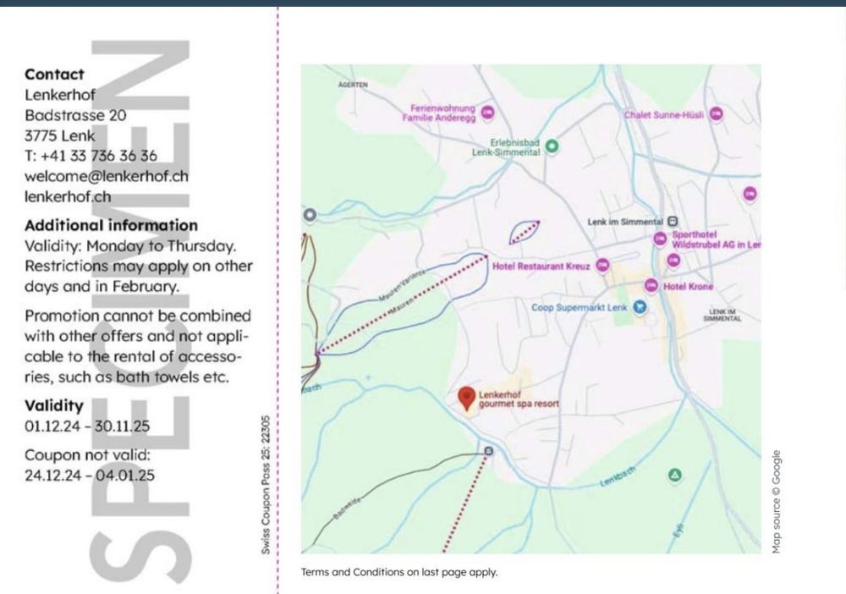Click the Additional information heading
The image size is (846, 594).
coord(111,225)
